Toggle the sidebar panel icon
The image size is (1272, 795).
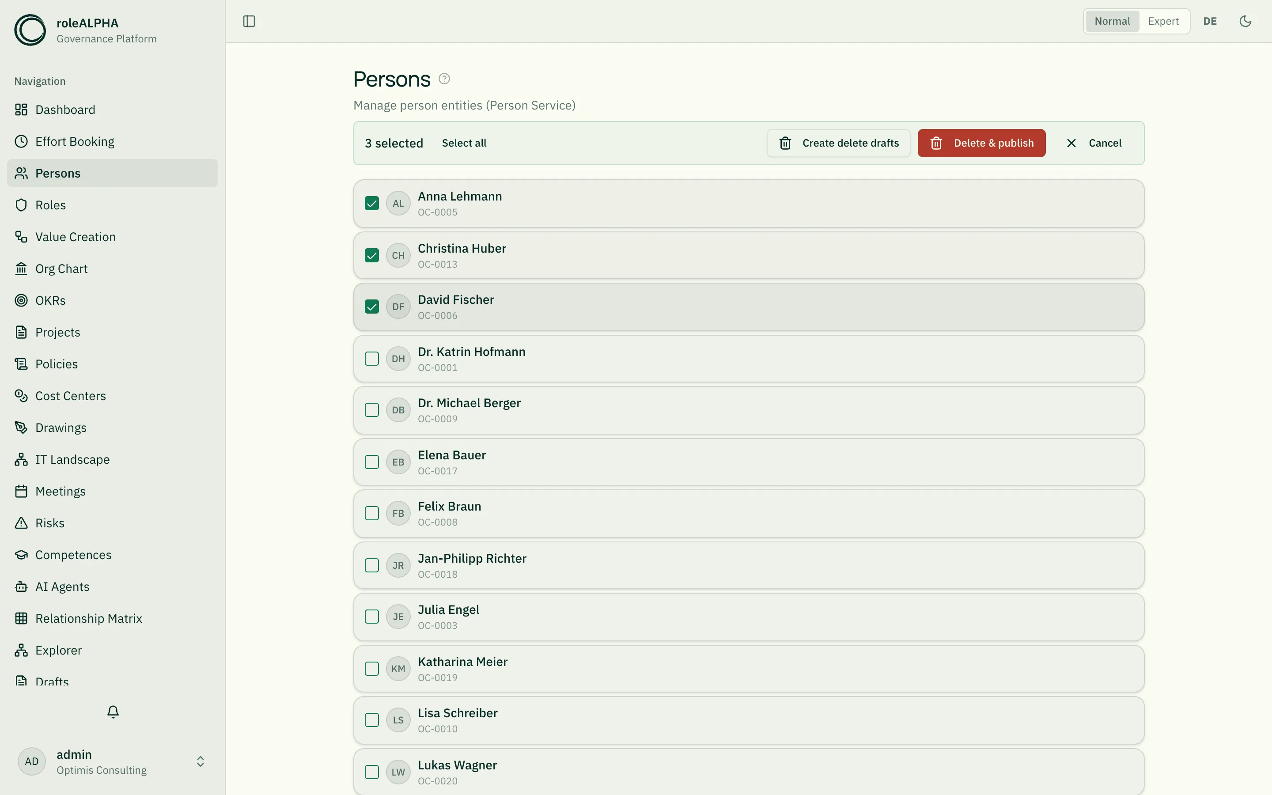pyautogui.click(x=249, y=21)
